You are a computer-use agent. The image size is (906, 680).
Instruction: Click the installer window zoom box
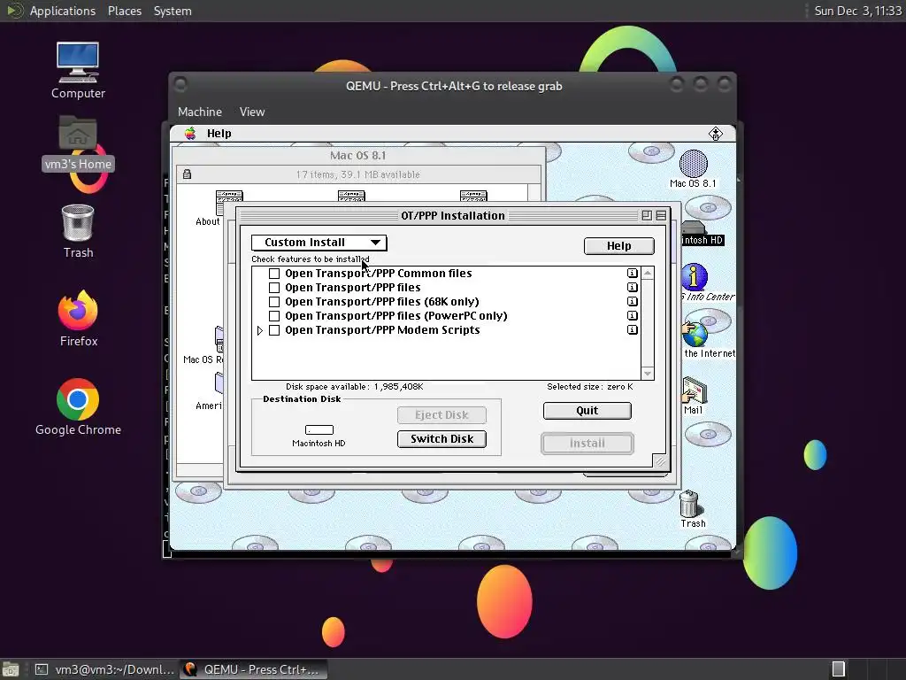(647, 216)
